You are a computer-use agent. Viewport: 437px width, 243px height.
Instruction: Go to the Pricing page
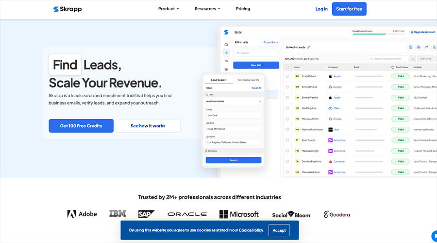243,9
